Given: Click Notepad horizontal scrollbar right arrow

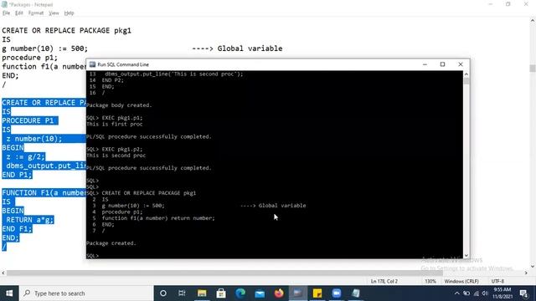Looking at the screenshot, I should point(526,273).
